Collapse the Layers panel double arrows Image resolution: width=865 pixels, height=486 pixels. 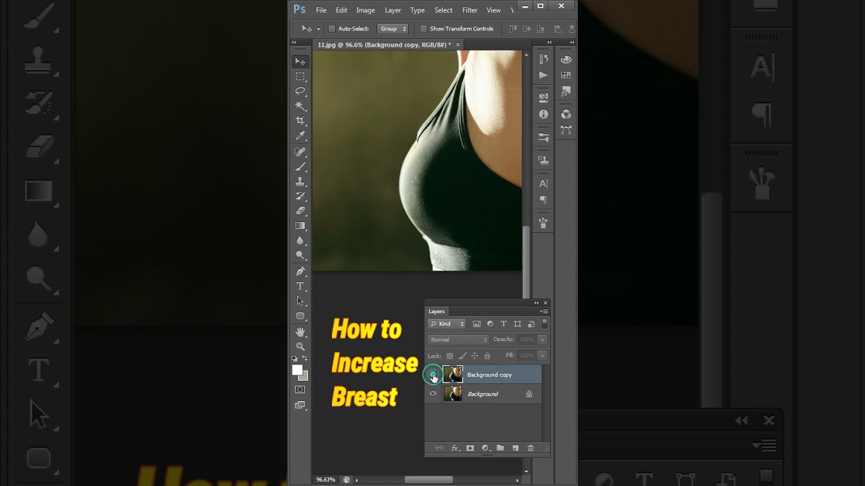tap(537, 303)
